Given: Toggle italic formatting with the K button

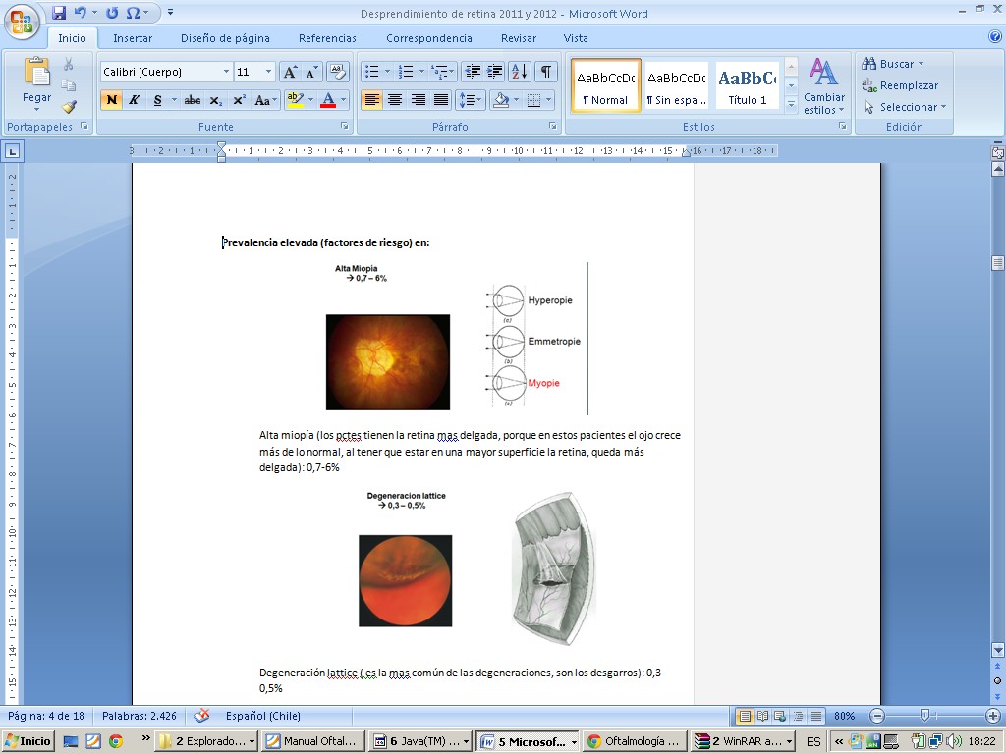Looking at the screenshot, I should coord(135,100).
